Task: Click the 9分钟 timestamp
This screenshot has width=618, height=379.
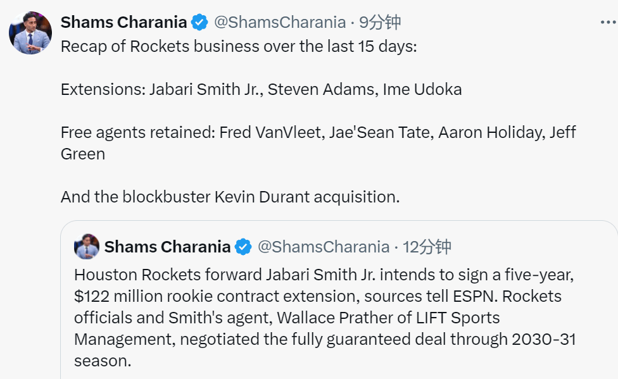Action: [x=380, y=22]
